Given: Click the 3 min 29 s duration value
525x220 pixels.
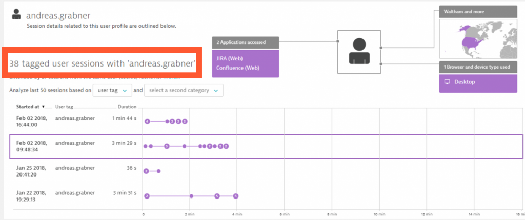Looking at the screenshot, I should point(124,143).
